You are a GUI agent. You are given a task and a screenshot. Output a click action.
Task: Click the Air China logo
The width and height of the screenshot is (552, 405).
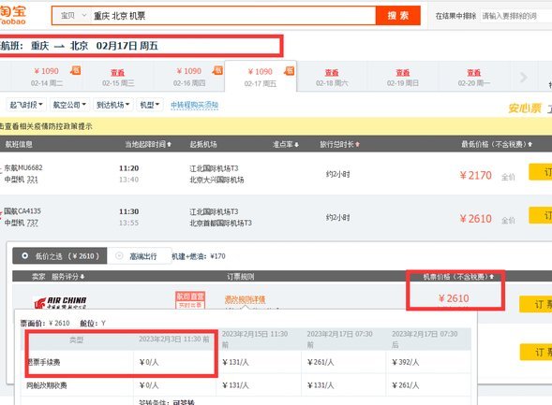[60, 302]
